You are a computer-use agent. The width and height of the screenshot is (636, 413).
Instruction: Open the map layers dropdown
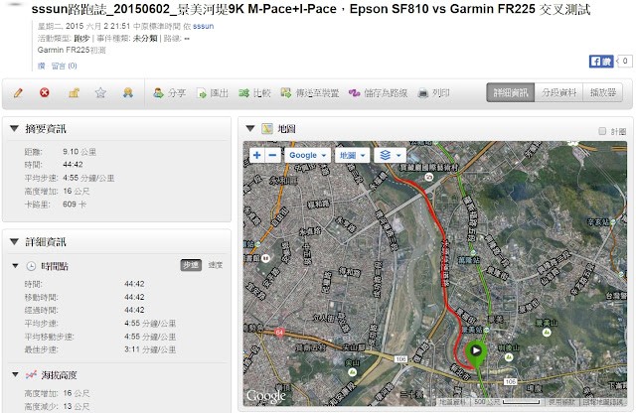pos(390,155)
